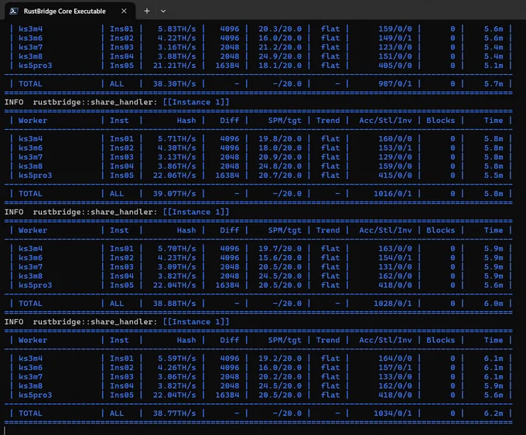Screen dimensions: 526x435
Task: Click the 149/0/1 share count
Action: (395, 38)
